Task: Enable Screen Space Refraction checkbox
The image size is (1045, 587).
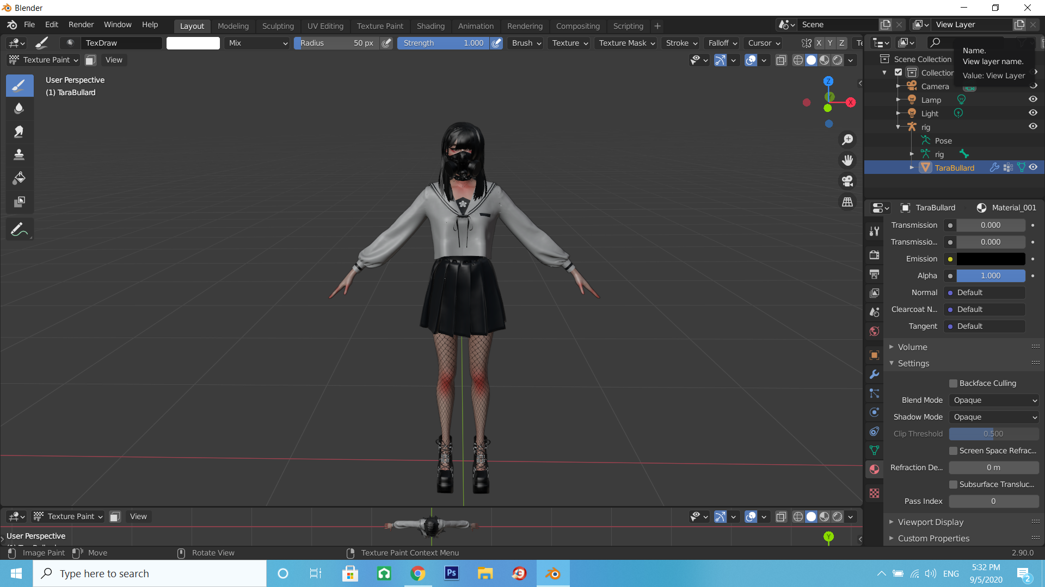Action: pyautogui.click(x=953, y=451)
